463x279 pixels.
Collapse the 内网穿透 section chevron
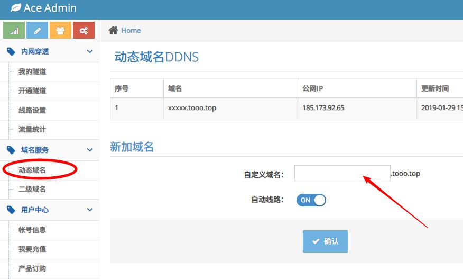[90, 51]
